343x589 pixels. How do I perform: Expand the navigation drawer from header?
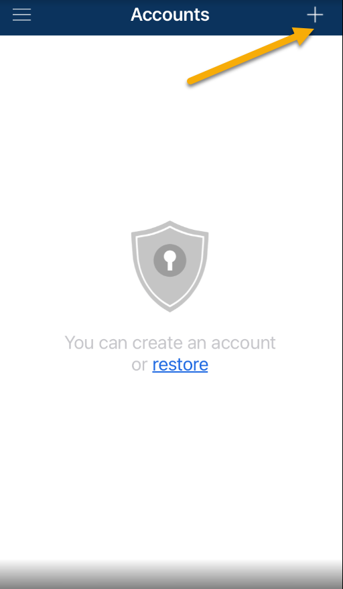(x=22, y=15)
